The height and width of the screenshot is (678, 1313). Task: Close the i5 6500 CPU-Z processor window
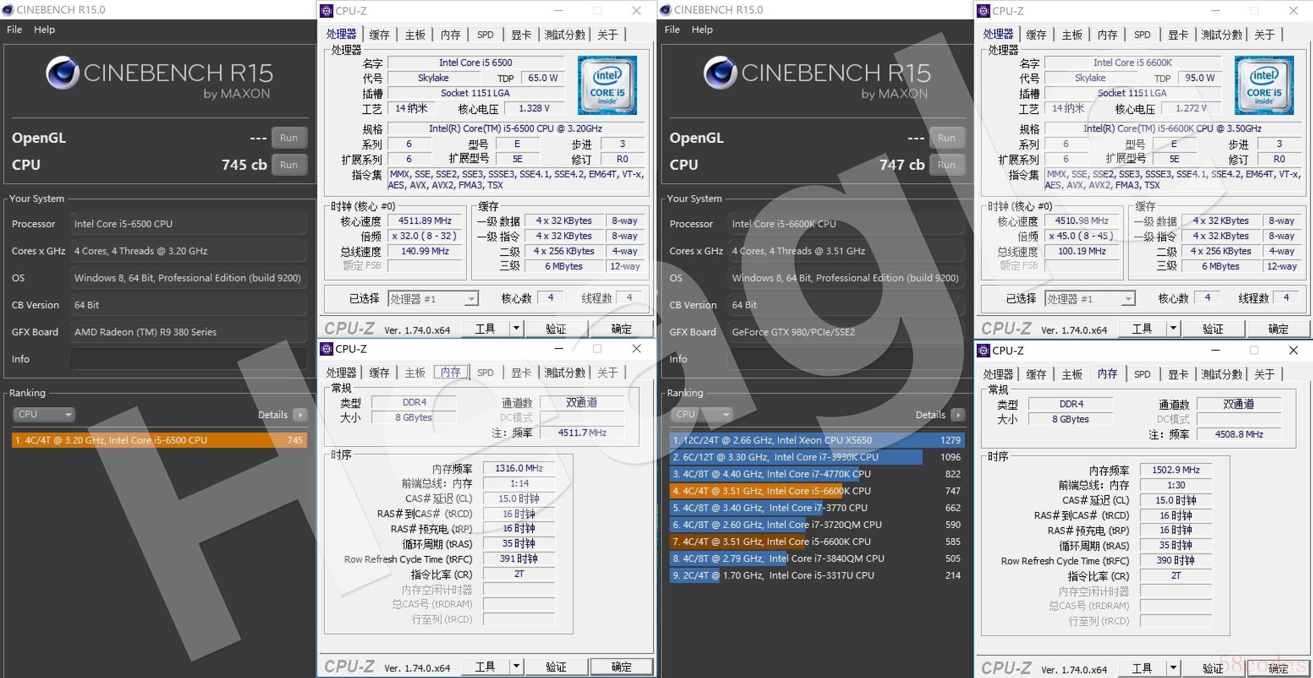[x=636, y=11]
